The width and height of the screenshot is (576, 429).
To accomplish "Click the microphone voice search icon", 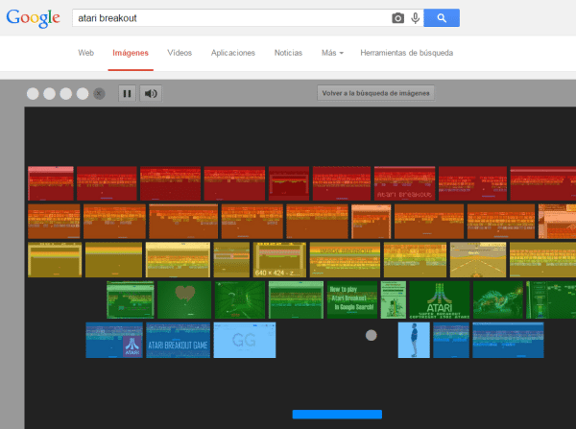I will coord(416,17).
